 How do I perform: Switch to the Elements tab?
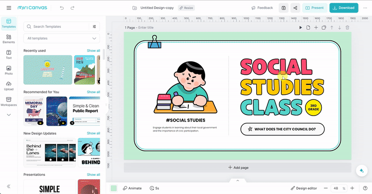tap(8, 39)
